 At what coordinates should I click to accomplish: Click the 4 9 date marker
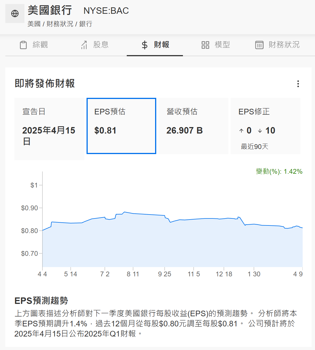click(x=298, y=274)
